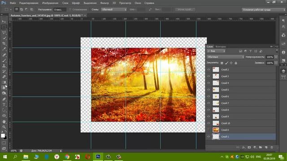This screenshot has width=287, height=161.
Task: Click the background color swatch
Action: click(x=5, y=138)
